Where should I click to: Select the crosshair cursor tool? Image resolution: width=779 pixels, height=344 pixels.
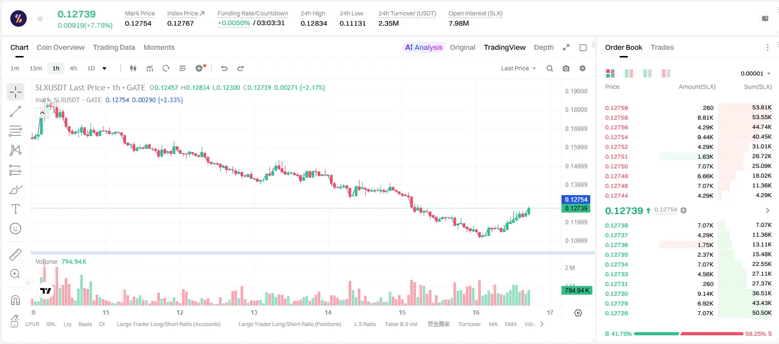tap(15, 92)
